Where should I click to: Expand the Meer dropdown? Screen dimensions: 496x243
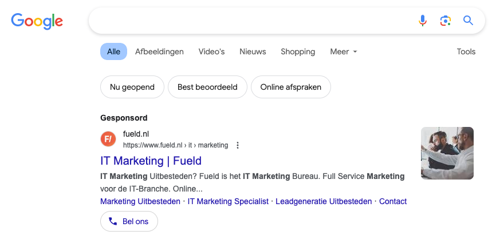pyautogui.click(x=344, y=51)
